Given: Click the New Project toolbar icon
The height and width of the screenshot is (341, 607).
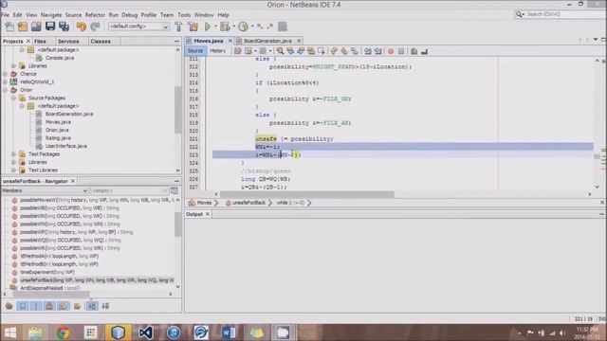Looking at the screenshot, I should click(x=23, y=27).
